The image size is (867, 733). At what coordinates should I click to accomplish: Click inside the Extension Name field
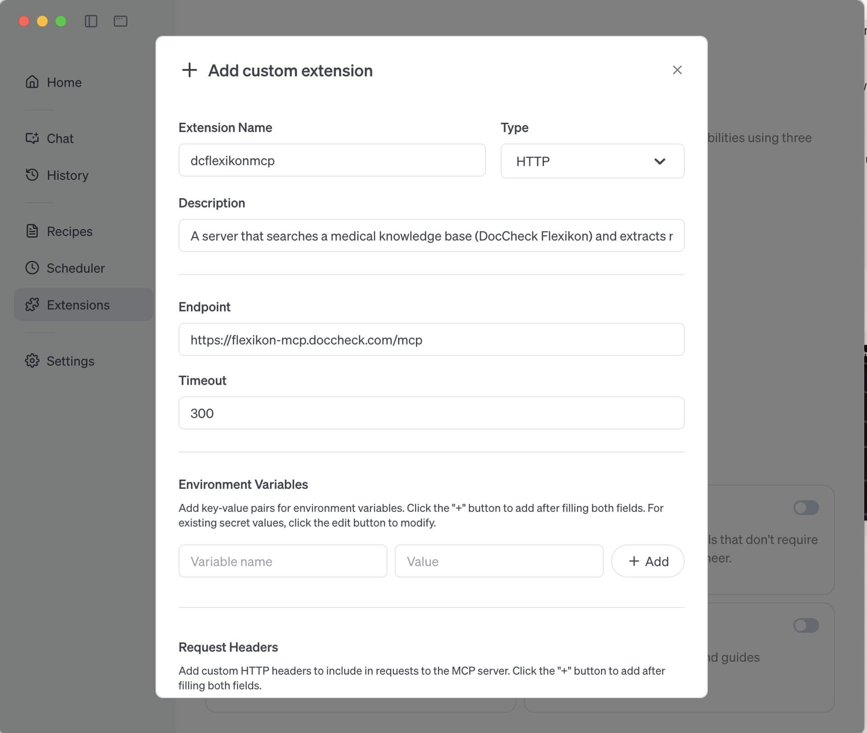click(332, 160)
